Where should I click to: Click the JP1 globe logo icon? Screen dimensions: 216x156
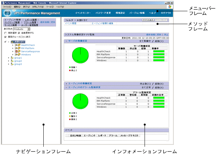coord(7,13)
